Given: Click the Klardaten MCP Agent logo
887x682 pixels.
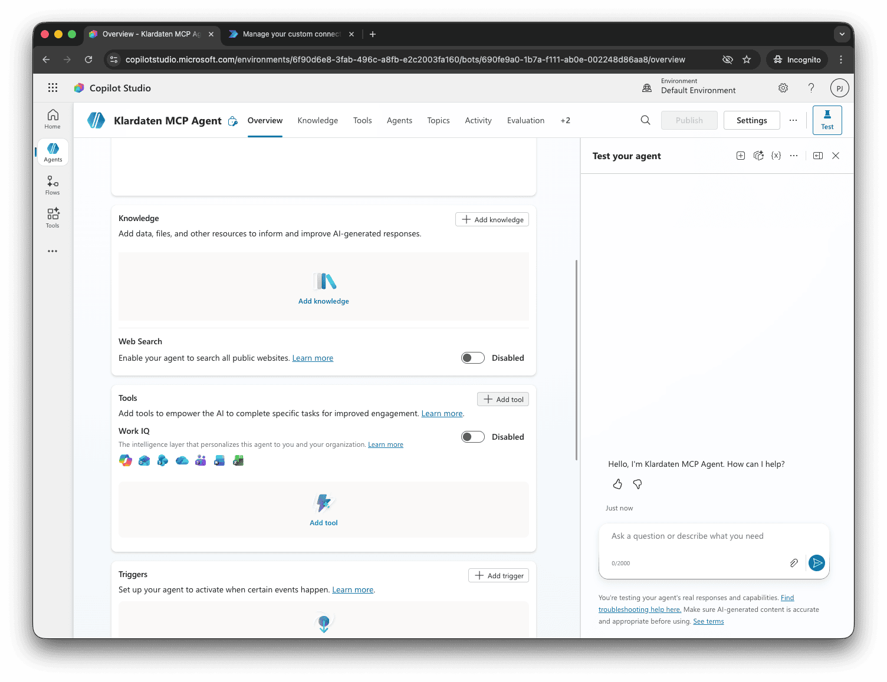Looking at the screenshot, I should tap(96, 120).
